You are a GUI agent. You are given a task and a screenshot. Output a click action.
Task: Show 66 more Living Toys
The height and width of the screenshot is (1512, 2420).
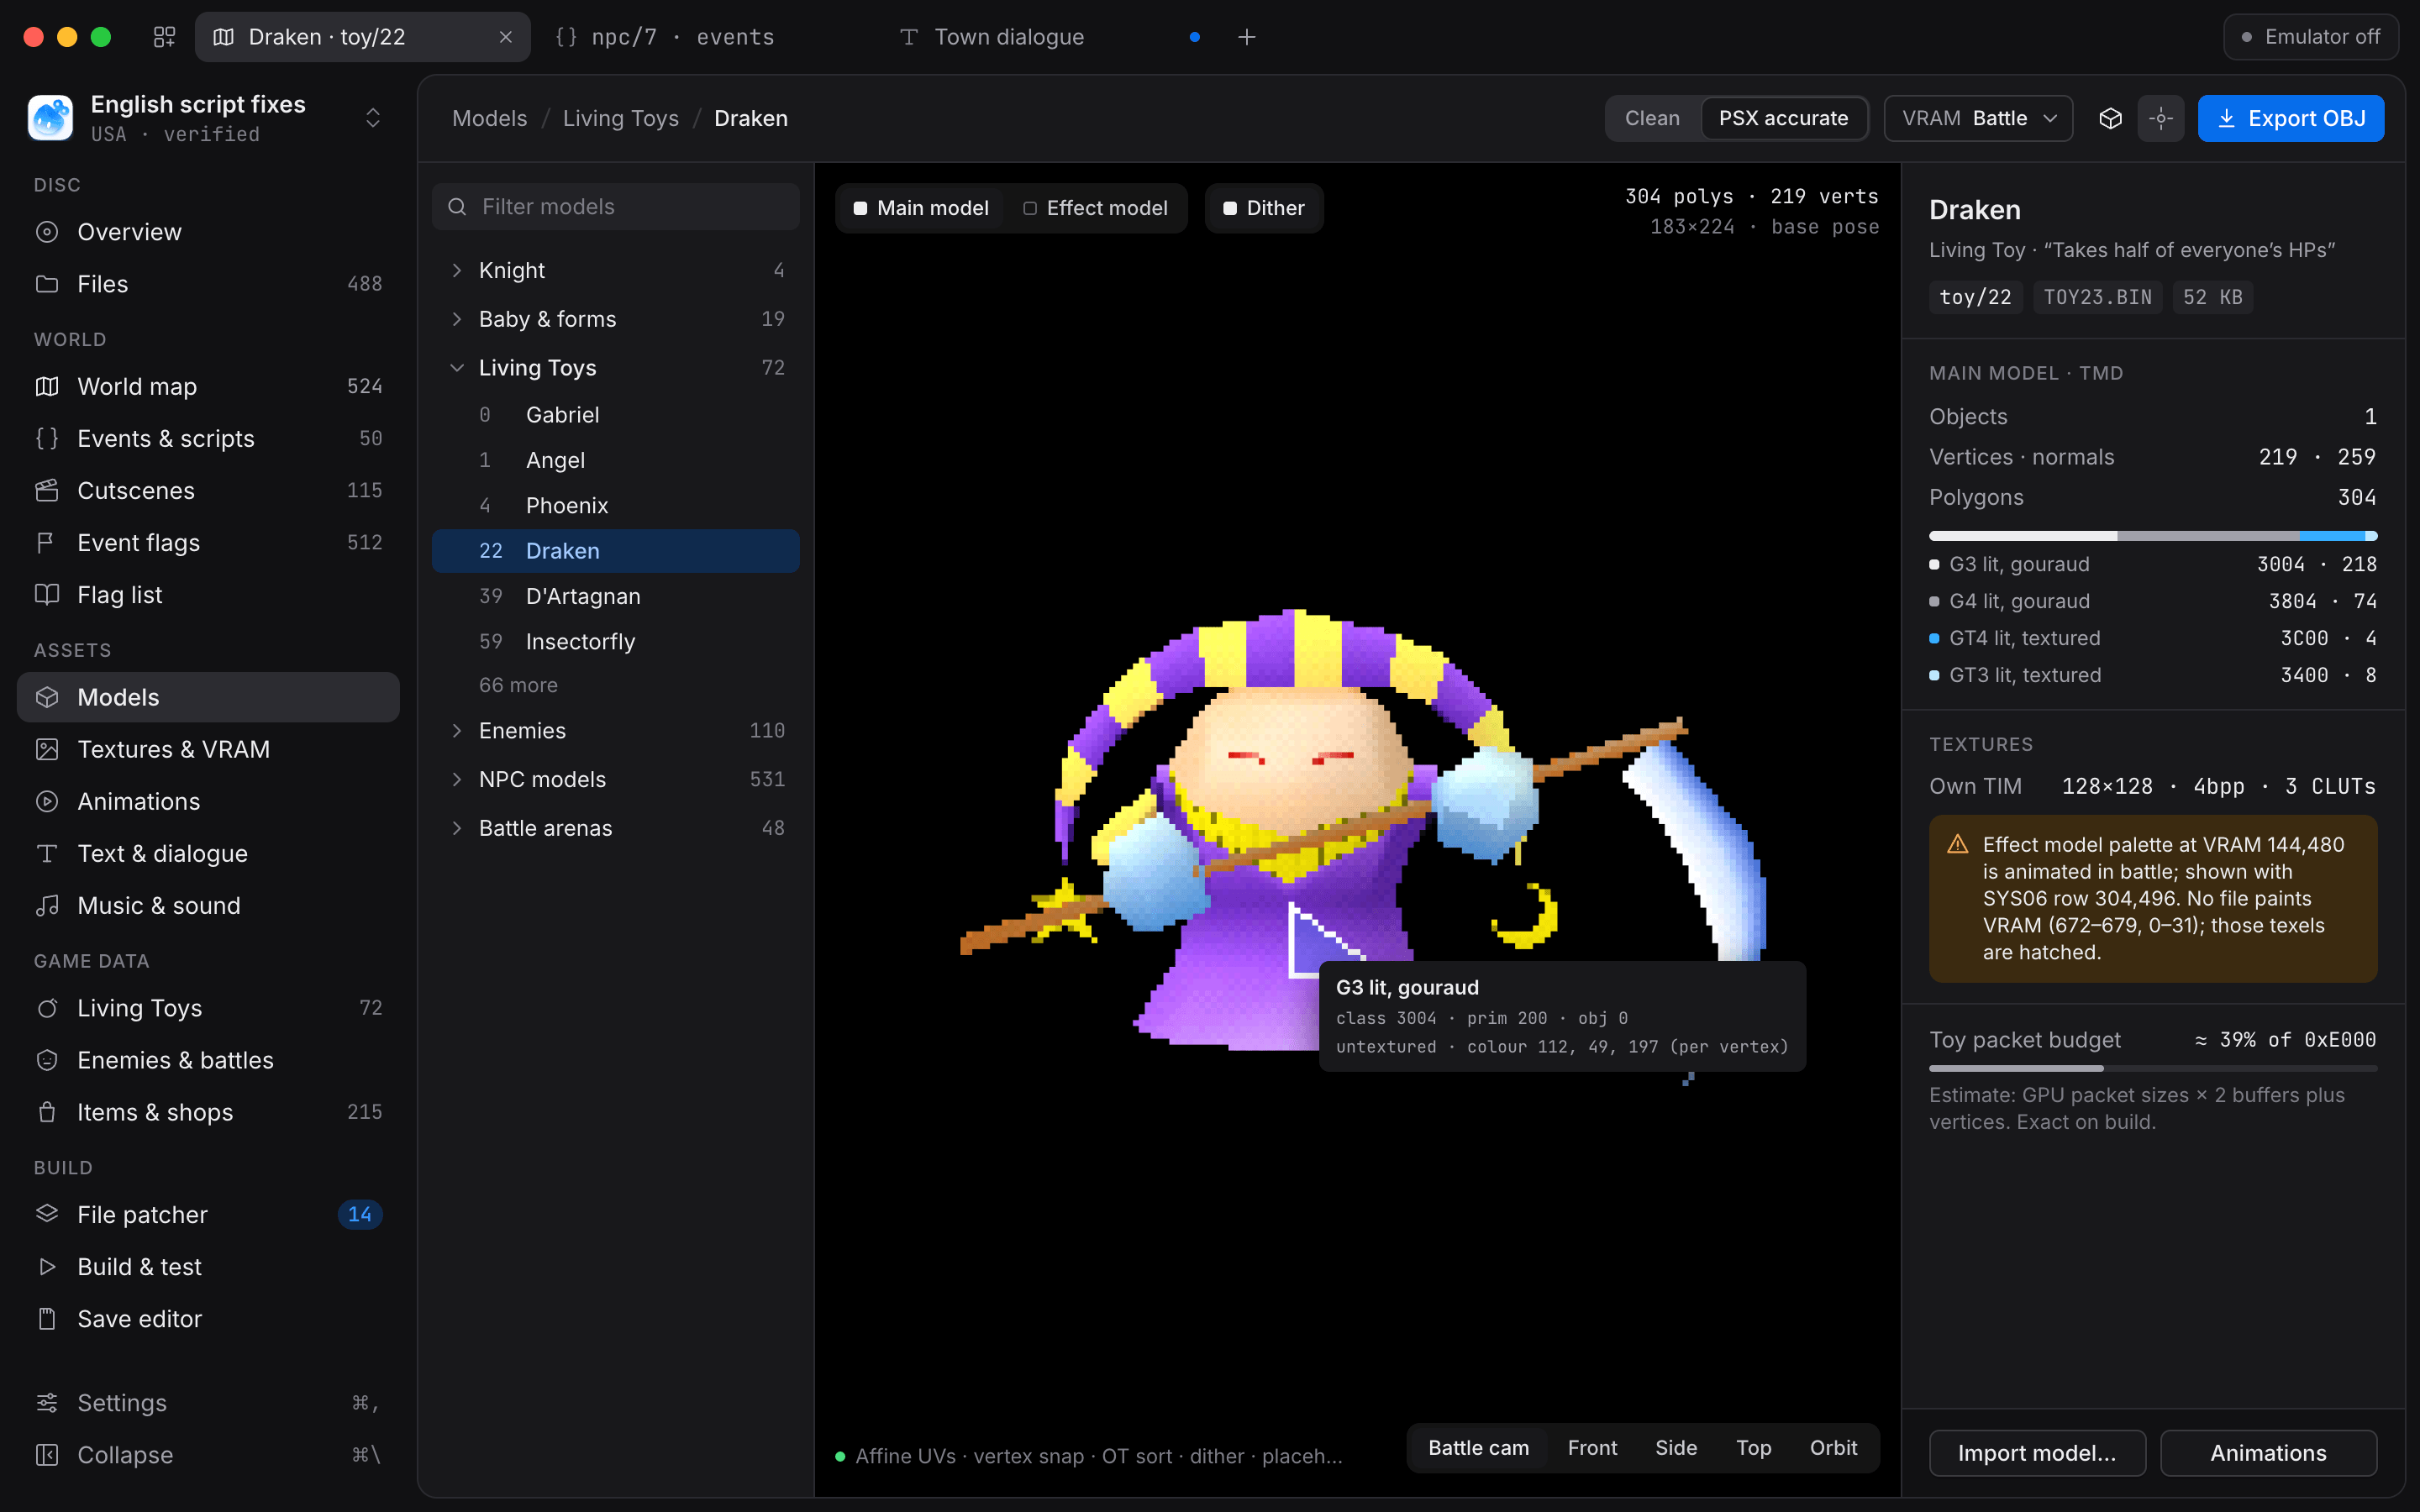tap(518, 685)
